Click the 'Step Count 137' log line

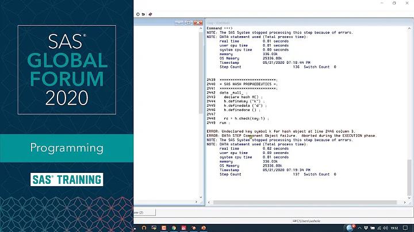(x=278, y=174)
